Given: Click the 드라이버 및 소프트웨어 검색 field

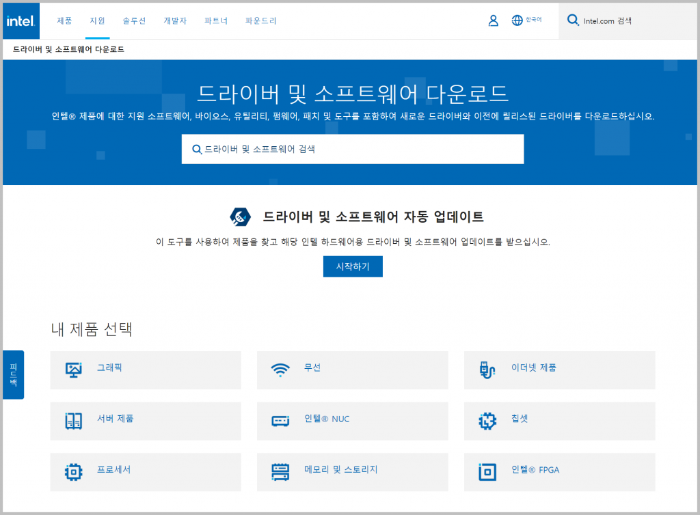Looking at the screenshot, I should pyautogui.click(x=353, y=149).
